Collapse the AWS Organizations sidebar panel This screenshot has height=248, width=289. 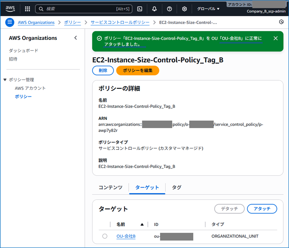pos(76,38)
